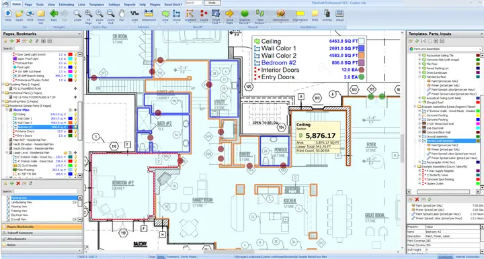Start a Linear takeoff
The width and height of the screenshot is (484, 259).
[x=177, y=15]
